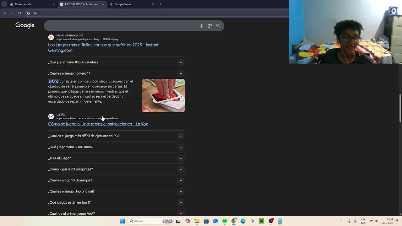The height and width of the screenshot is (226, 402).
Task: Show hidden system tray icons
Action: click(x=342, y=221)
